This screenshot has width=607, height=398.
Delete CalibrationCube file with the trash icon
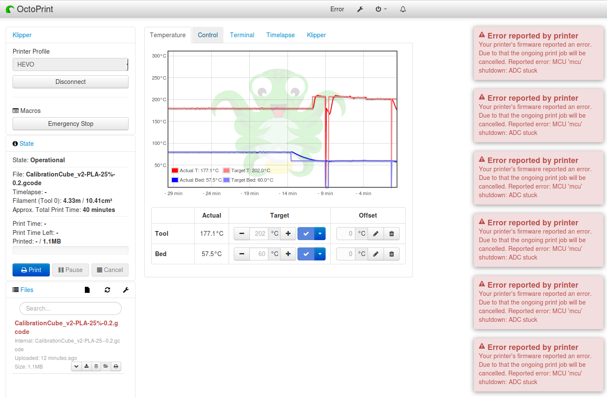96,366
